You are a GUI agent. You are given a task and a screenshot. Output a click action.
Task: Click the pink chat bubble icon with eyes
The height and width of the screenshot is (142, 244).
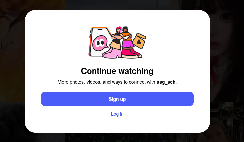click(100, 43)
